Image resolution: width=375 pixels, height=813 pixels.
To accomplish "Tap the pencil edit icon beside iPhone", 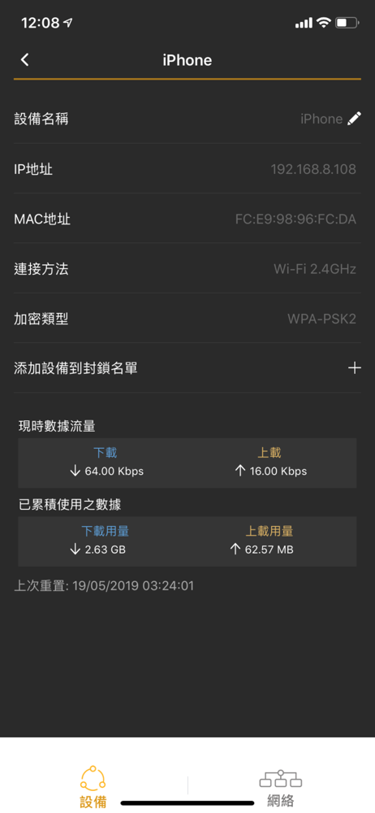I will click(354, 119).
